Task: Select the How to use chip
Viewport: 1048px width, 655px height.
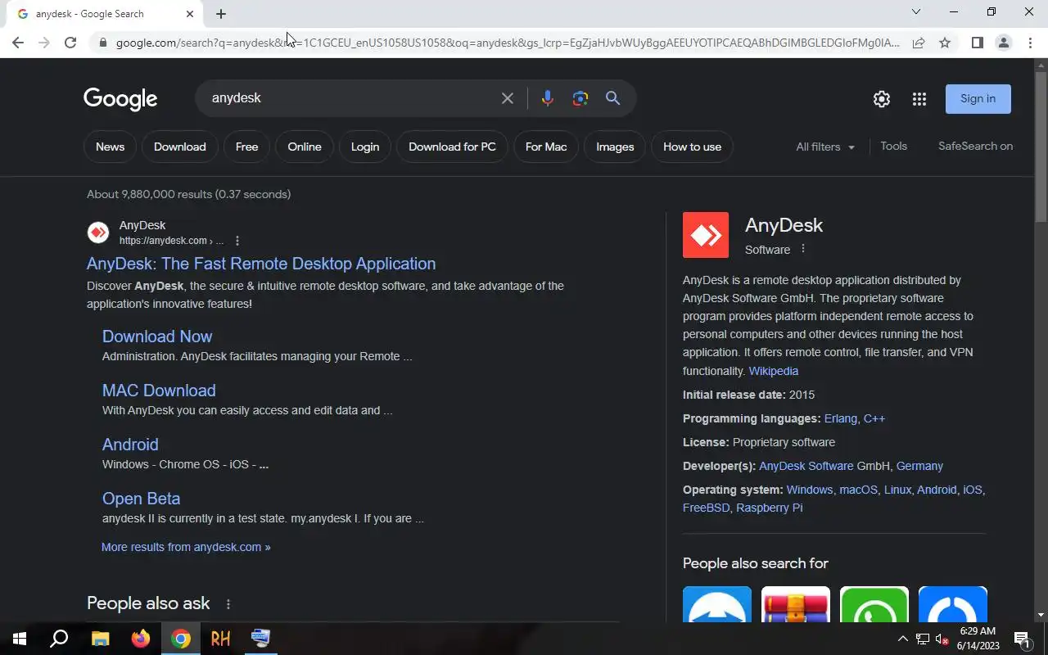Action: pos(692,147)
